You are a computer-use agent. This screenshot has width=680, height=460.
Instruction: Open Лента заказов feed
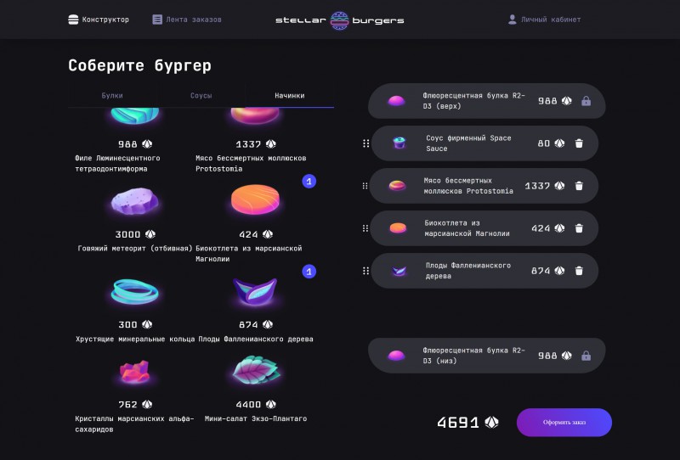(x=187, y=20)
